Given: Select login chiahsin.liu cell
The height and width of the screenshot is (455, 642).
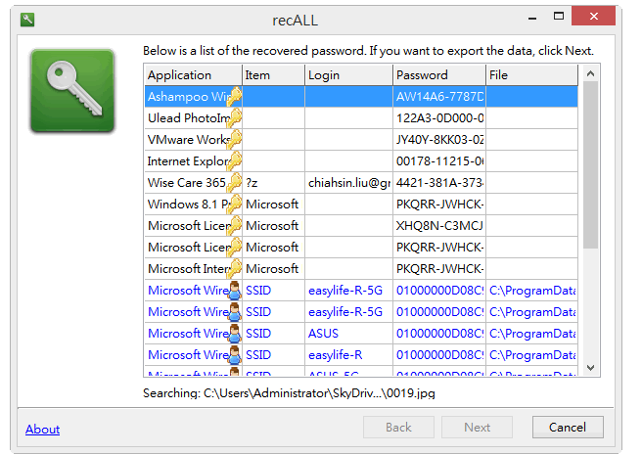Looking at the screenshot, I should coord(348,183).
